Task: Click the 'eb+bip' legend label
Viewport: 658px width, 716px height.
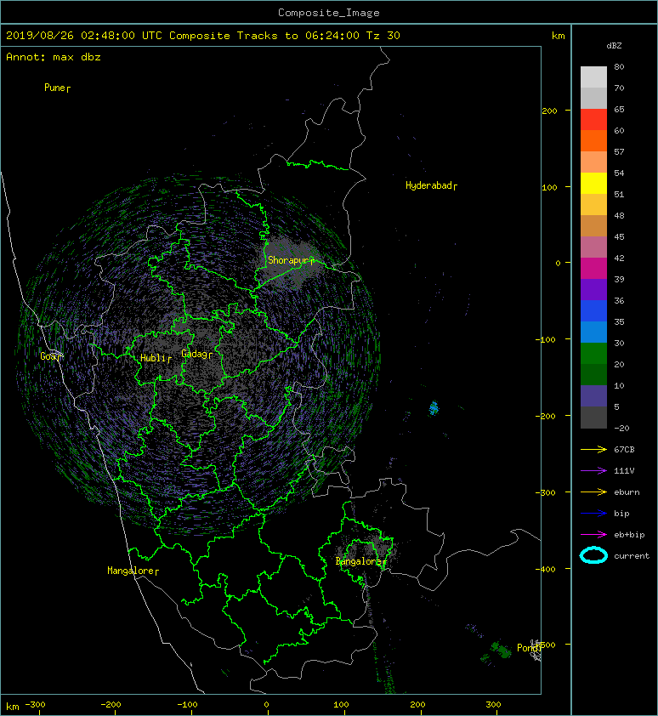Action: [x=629, y=535]
